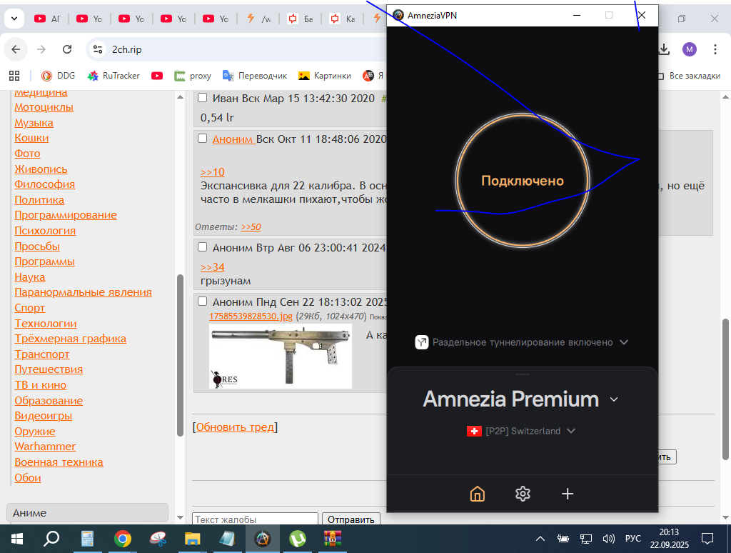Open Chrome three-dot menu
The image size is (731, 553).
click(715, 49)
